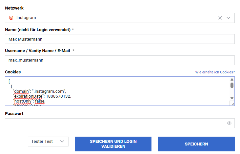Show password with the eye icon

click(x=229, y=123)
